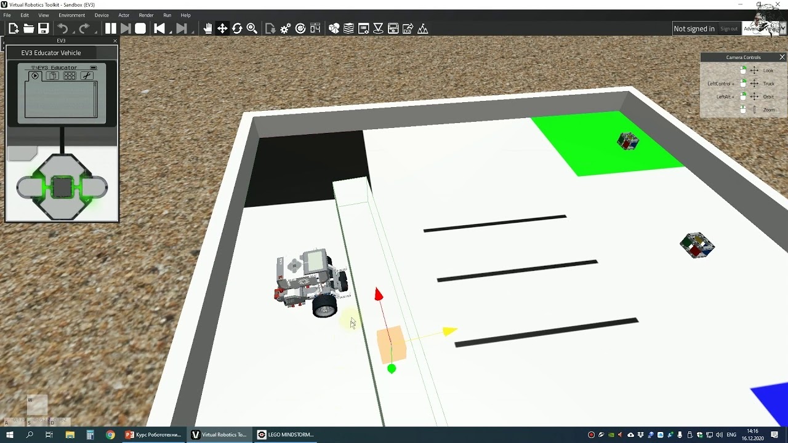Open Windows notification center

pyautogui.click(x=775, y=435)
